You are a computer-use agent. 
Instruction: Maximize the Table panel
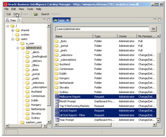[x=159, y=20]
